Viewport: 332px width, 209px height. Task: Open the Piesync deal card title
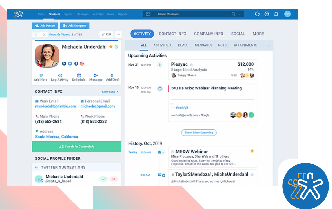coord(179,64)
